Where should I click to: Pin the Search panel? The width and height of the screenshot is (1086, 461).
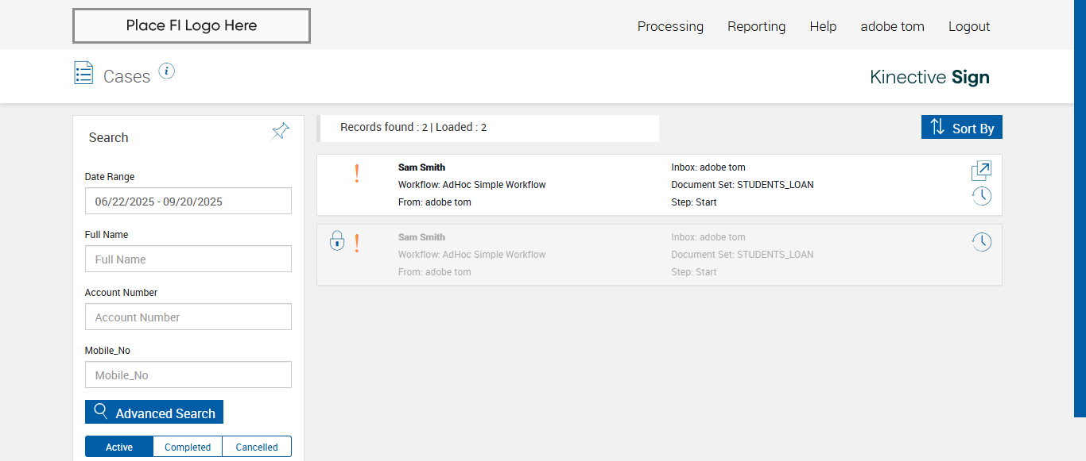click(x=281, y=132)
